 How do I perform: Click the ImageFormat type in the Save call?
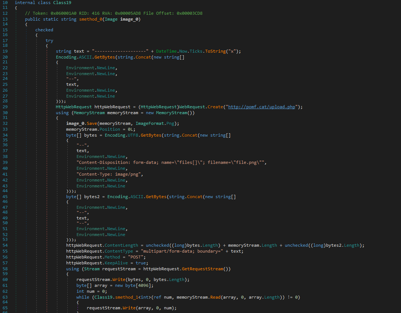pyautogui.click(x=149, y=123)
